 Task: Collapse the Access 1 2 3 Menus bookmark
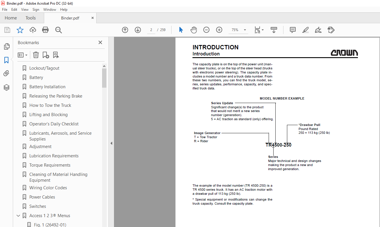coord(18,216)
